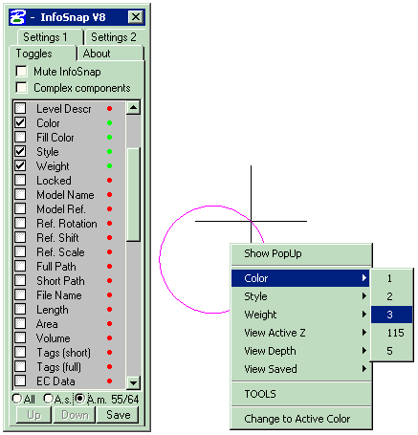Click the green dot beside Fill Color
Viewport: 418px width, 435px height.
pyautogui.click(x=109, y=138)
